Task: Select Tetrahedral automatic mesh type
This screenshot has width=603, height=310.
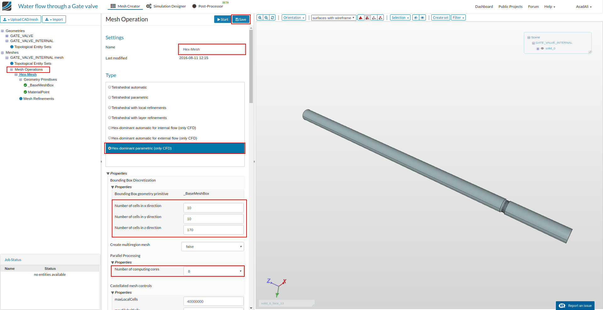Action: coord(110,87)
